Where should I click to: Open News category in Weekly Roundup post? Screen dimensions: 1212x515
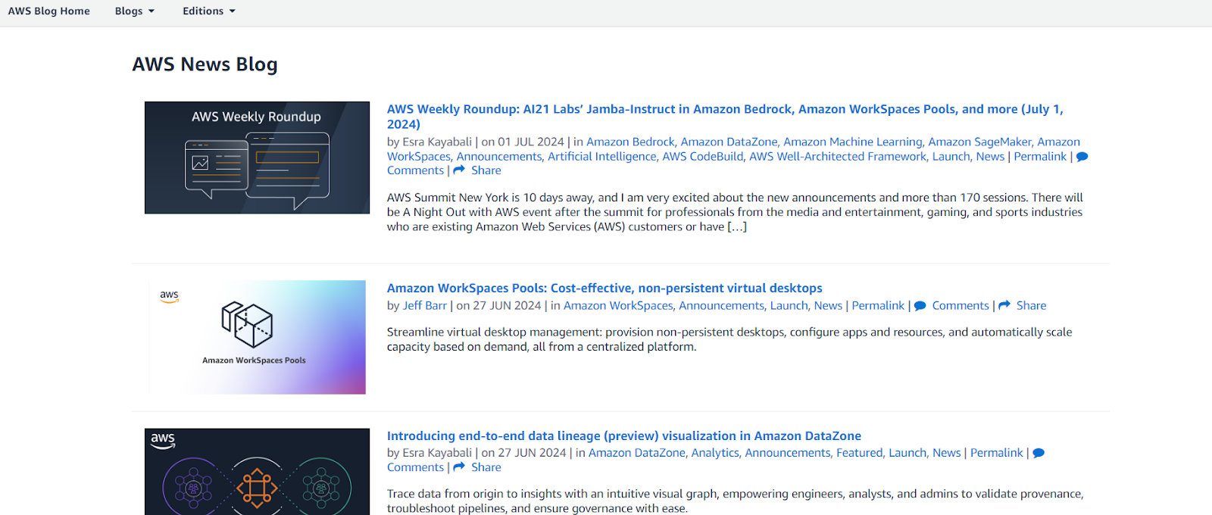pyautogui.click(x=990, y=156)
